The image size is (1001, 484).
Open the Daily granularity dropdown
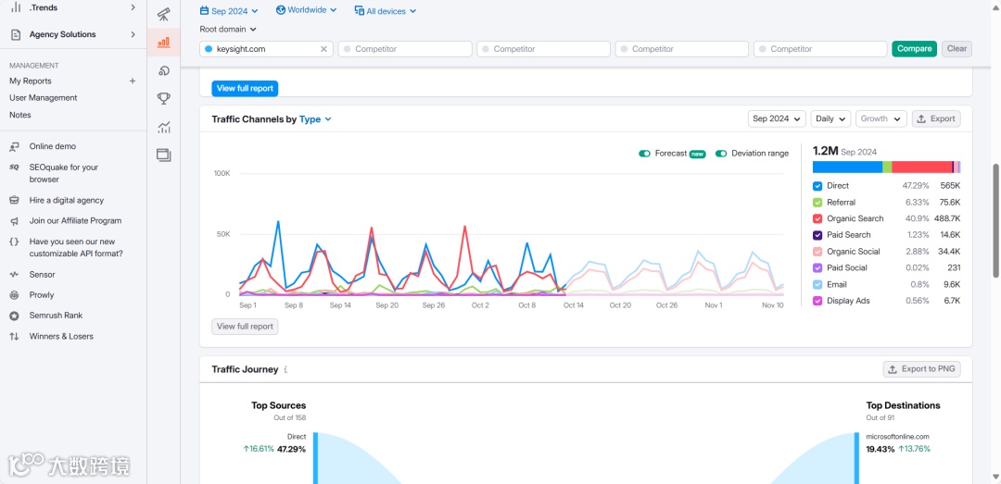click(x=830, y=118)
